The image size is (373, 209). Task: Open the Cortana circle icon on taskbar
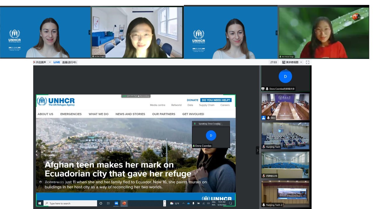pyautogui.click(x=101, y=203)
